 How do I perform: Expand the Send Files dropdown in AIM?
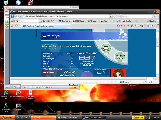click(47, 87)
